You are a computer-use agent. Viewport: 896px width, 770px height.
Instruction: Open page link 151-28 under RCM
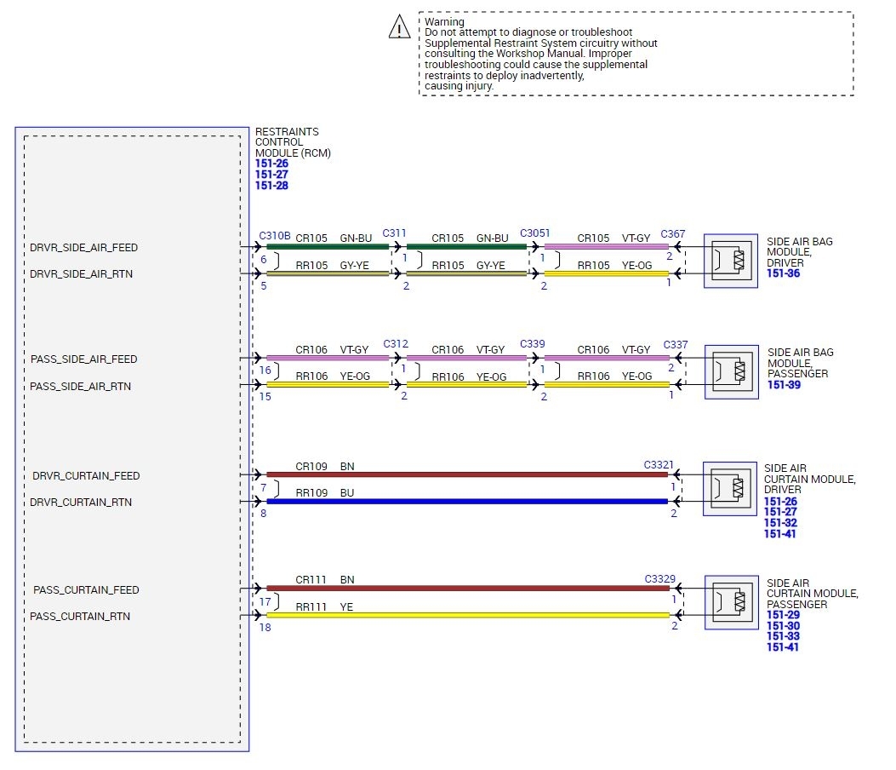point(271,186)
